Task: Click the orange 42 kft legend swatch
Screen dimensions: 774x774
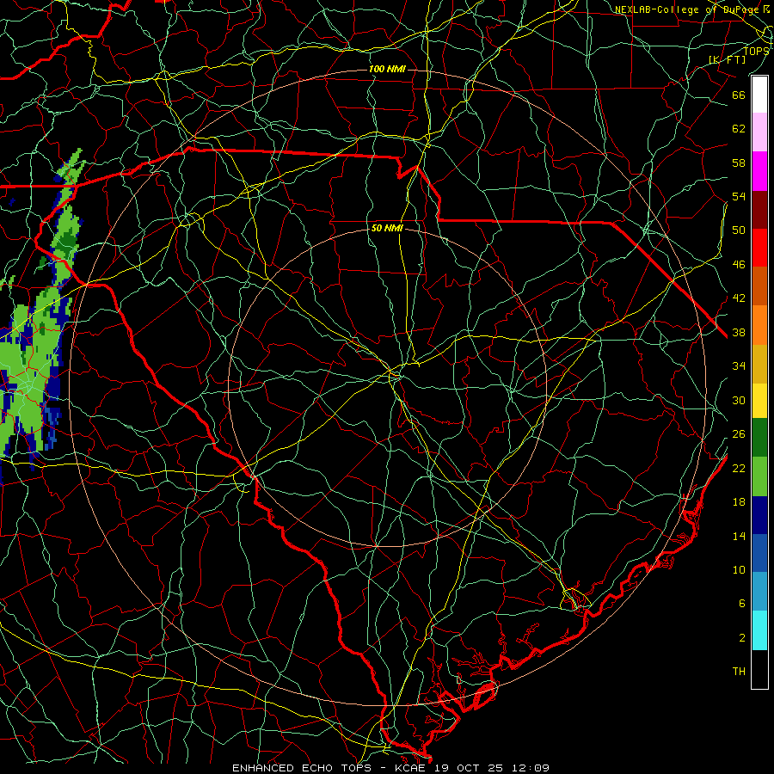Action: pos(759,324)
